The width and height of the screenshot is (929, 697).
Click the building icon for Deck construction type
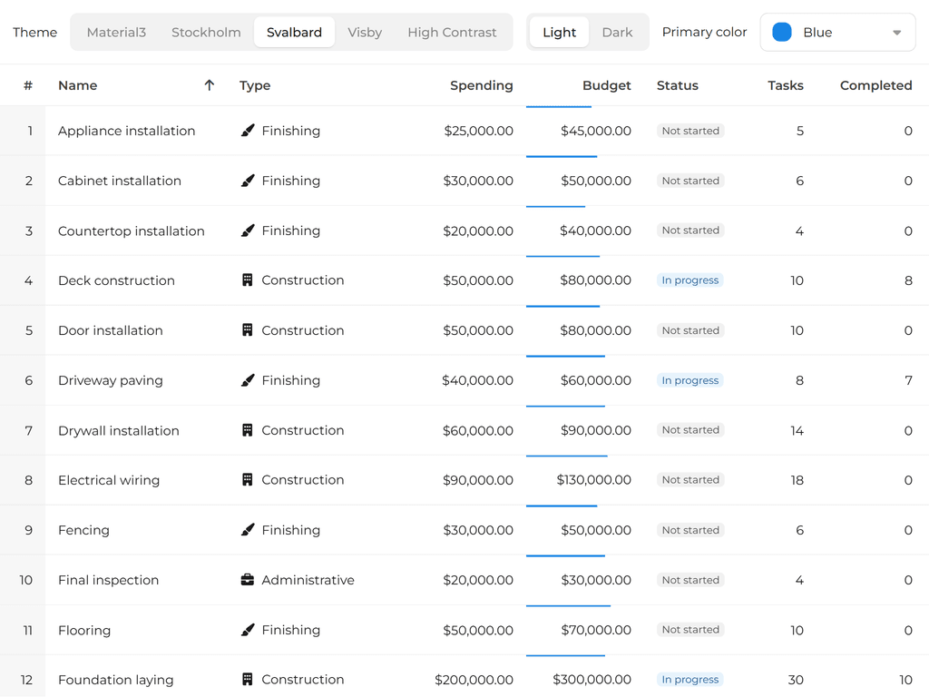coord(247,280)
